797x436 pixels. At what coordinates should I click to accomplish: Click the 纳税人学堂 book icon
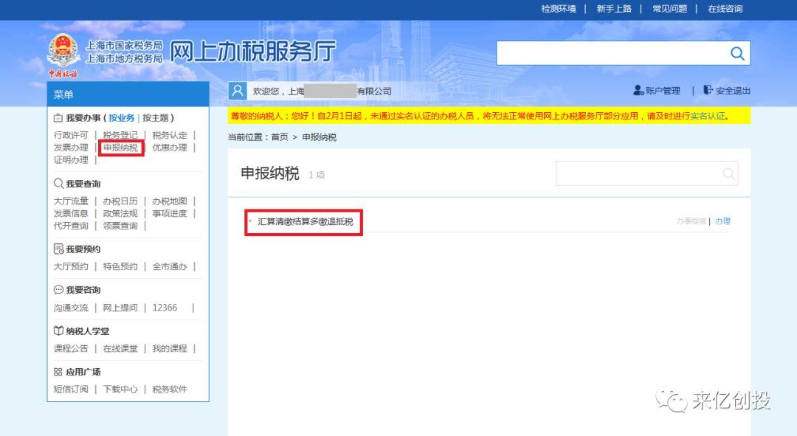(x=58, y=331)
